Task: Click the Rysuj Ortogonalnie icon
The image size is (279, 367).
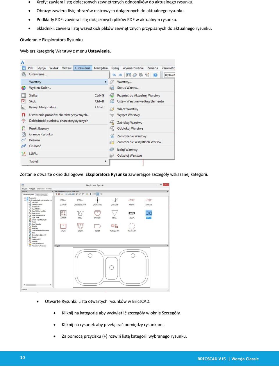Action: click(x=24, y=107)
